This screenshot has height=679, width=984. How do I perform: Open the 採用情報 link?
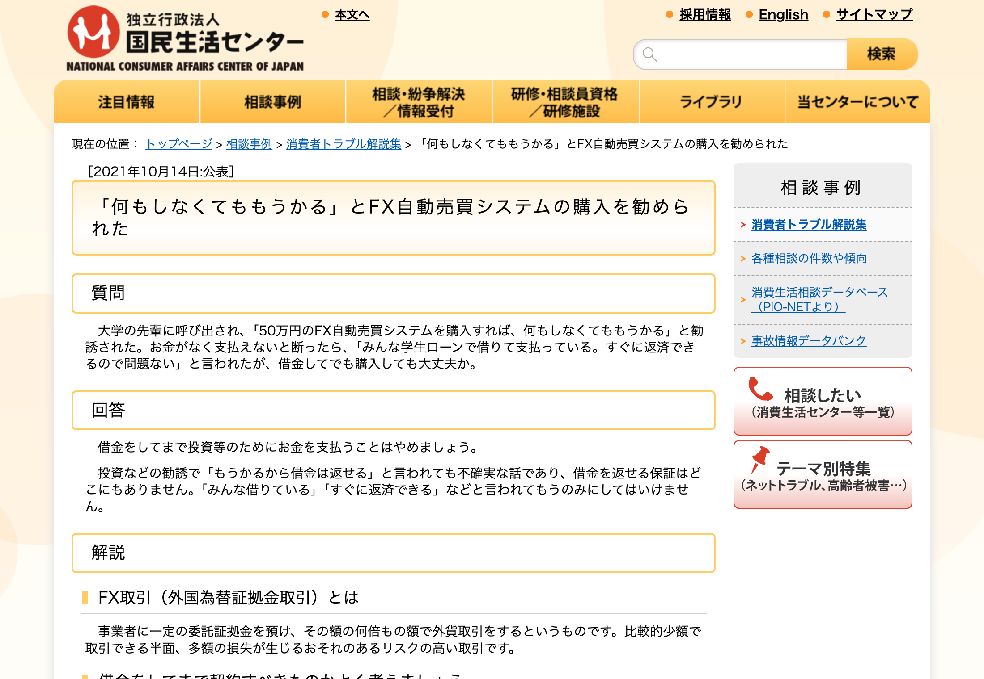point(705,15)
